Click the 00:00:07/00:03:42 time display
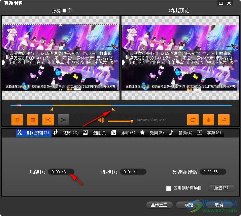241x216 pixels. point(151,120)
